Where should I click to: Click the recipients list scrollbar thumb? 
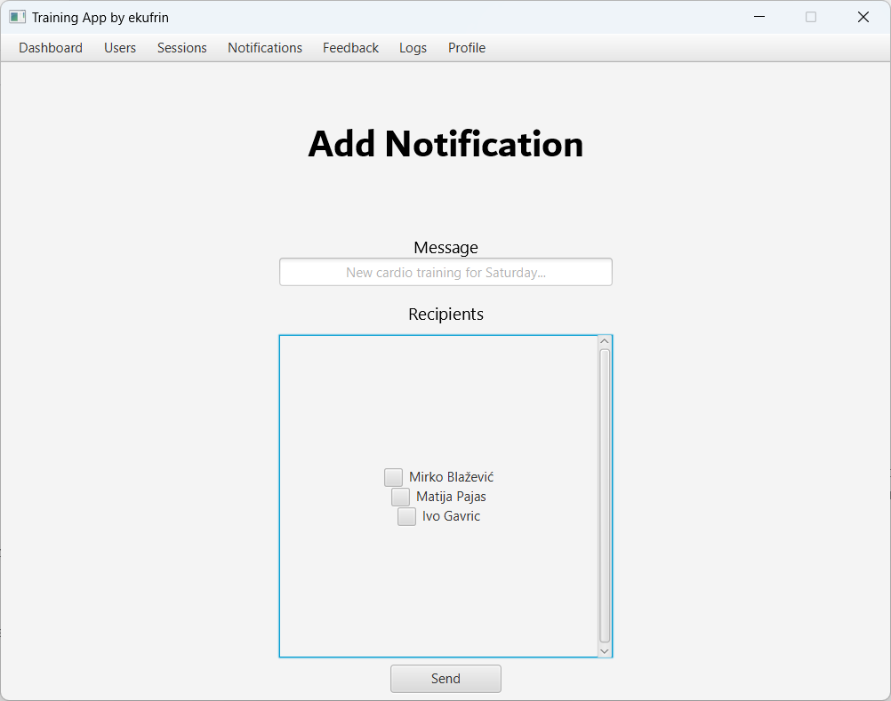point(605,496)
